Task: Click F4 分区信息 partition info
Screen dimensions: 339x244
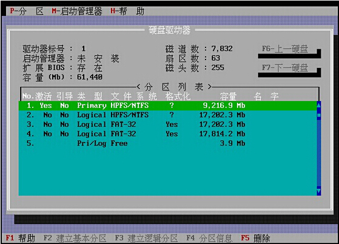Action: click(209, 238)
